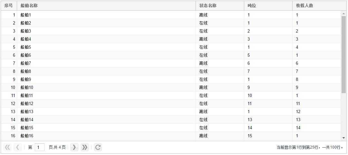Select the row for 船舶1

(x=171, y=15)
